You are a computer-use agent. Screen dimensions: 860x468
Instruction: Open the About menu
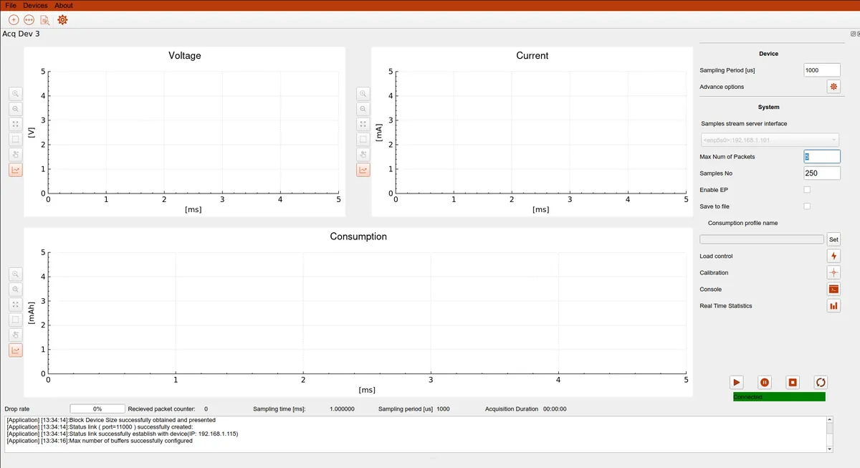64,5
